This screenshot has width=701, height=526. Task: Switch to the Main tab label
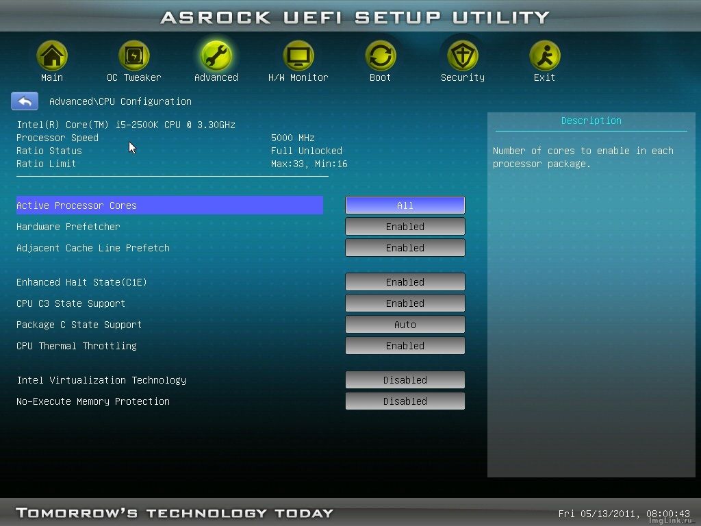pyautogui.click(x=52, y=77)
